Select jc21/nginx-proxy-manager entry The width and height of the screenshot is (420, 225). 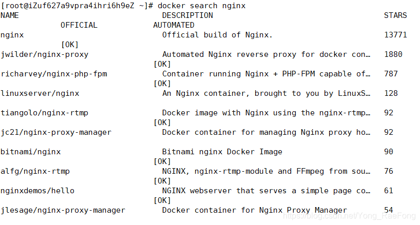56,133
